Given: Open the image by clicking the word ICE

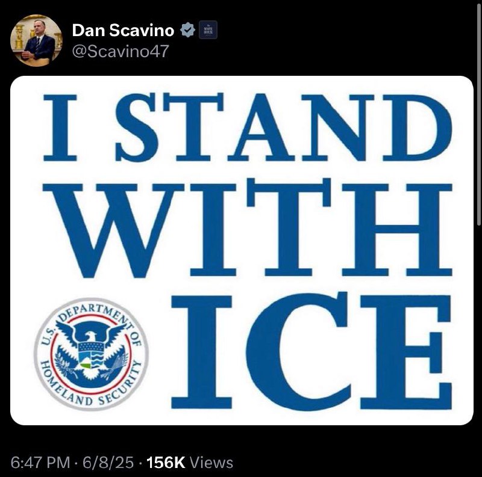Looking at the screenshot, I should (x=311, y=351).
